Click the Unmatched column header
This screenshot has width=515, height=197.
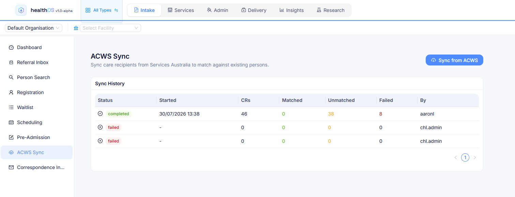click(341, 100)
